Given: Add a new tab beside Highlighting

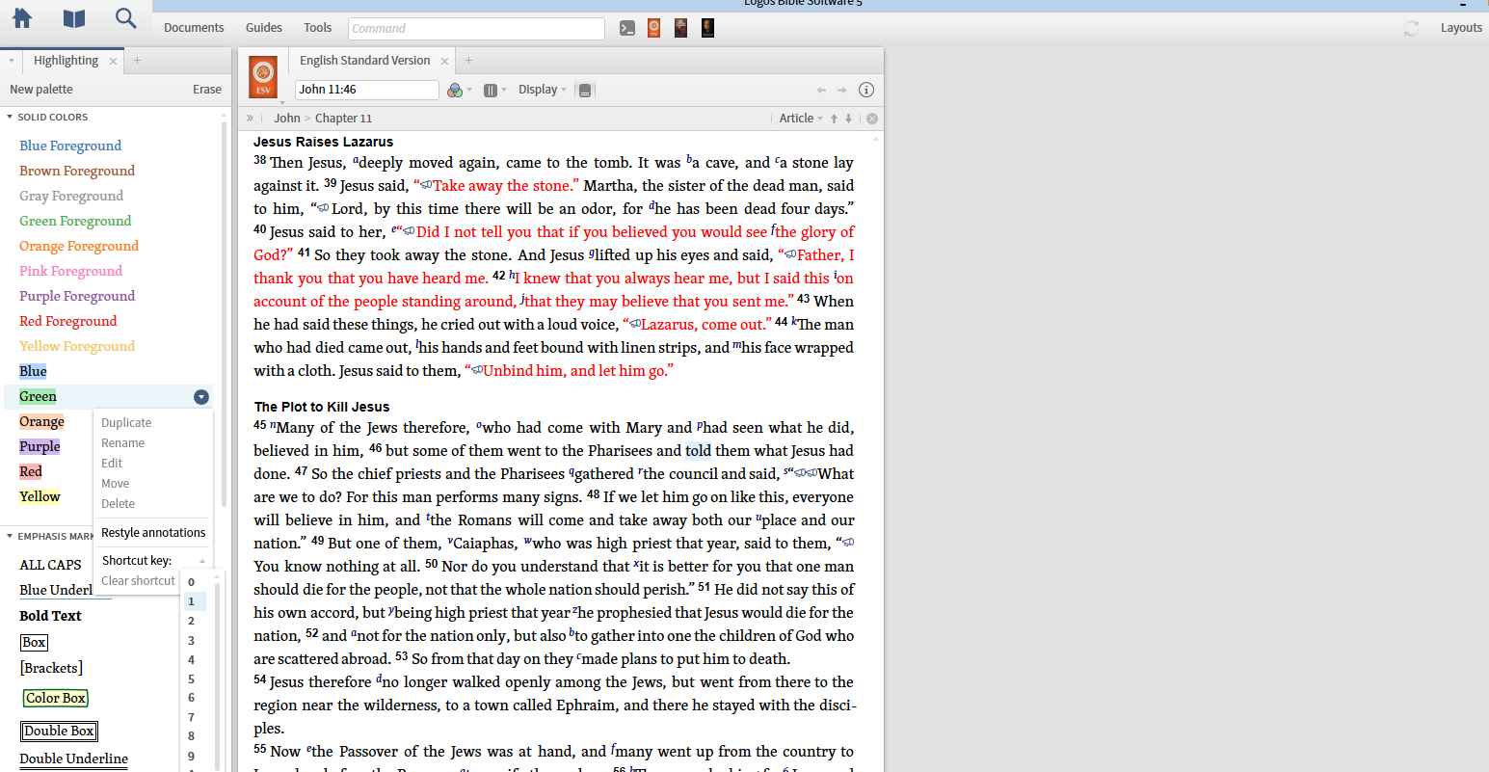Looking at the screenshot, I should (x=137, y=60).
